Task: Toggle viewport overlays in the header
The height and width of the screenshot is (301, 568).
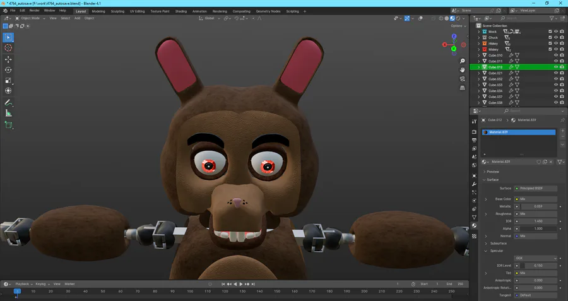Action: click(420, 18)
